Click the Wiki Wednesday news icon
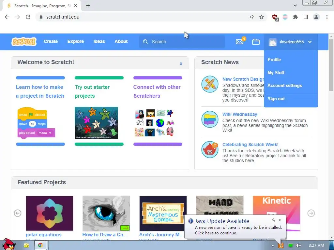The height and width of the screenshot is (250, 334). 210,119
